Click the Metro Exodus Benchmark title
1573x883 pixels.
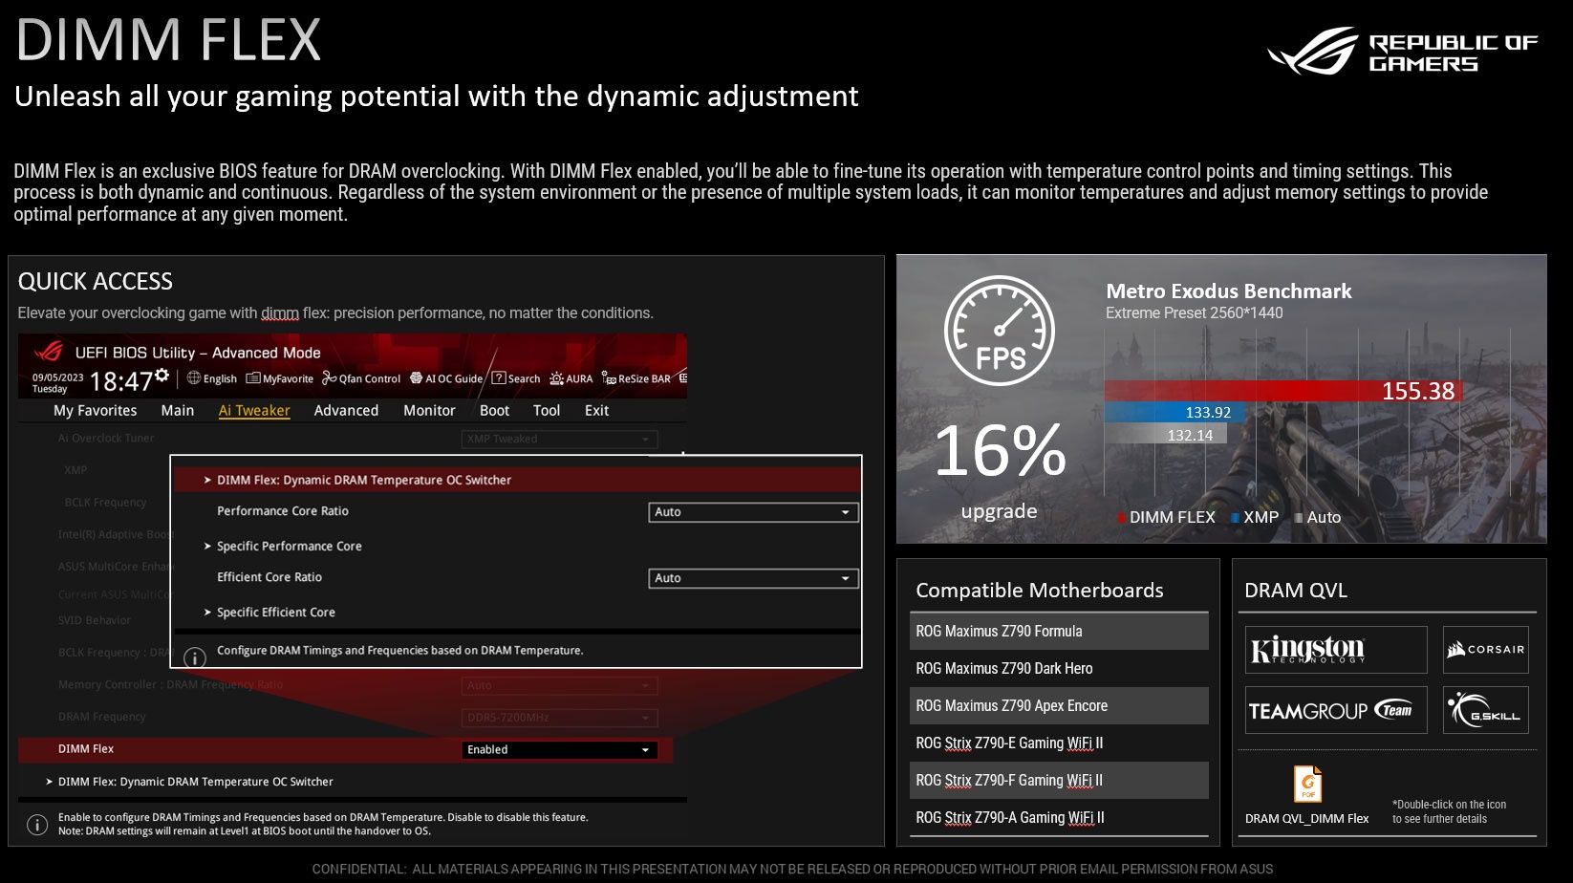coord(1229,291)
